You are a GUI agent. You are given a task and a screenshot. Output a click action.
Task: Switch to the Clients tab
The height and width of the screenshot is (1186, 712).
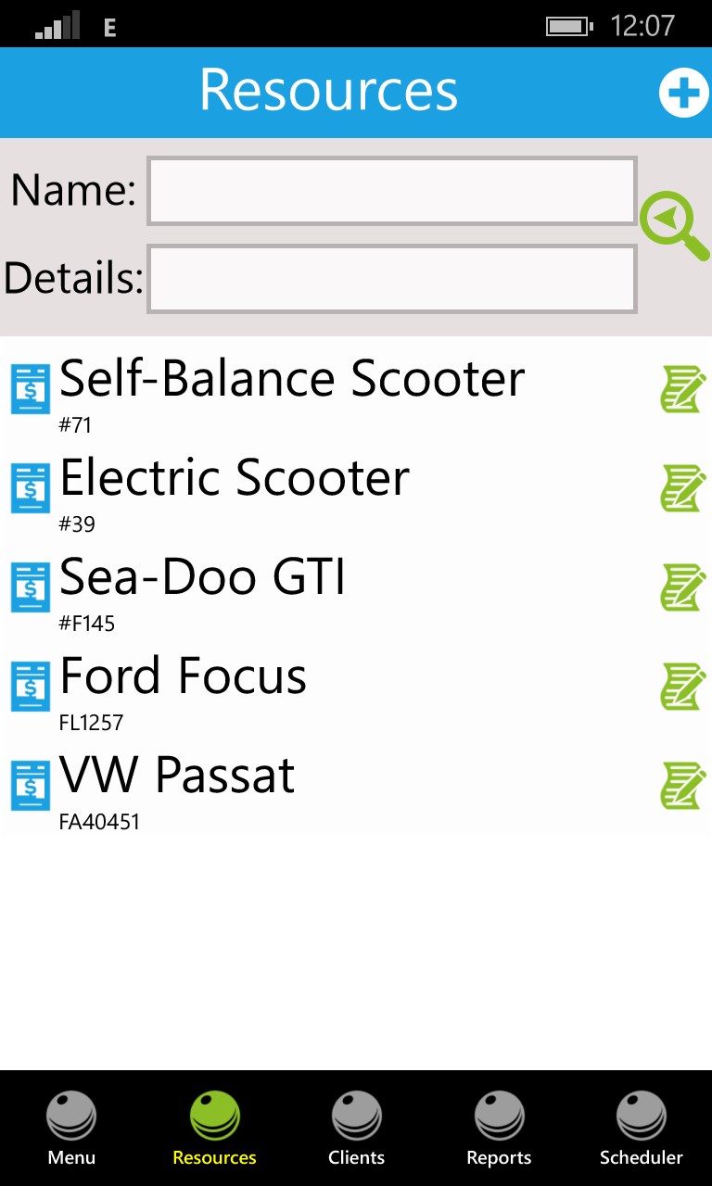tap(356, 1128)
